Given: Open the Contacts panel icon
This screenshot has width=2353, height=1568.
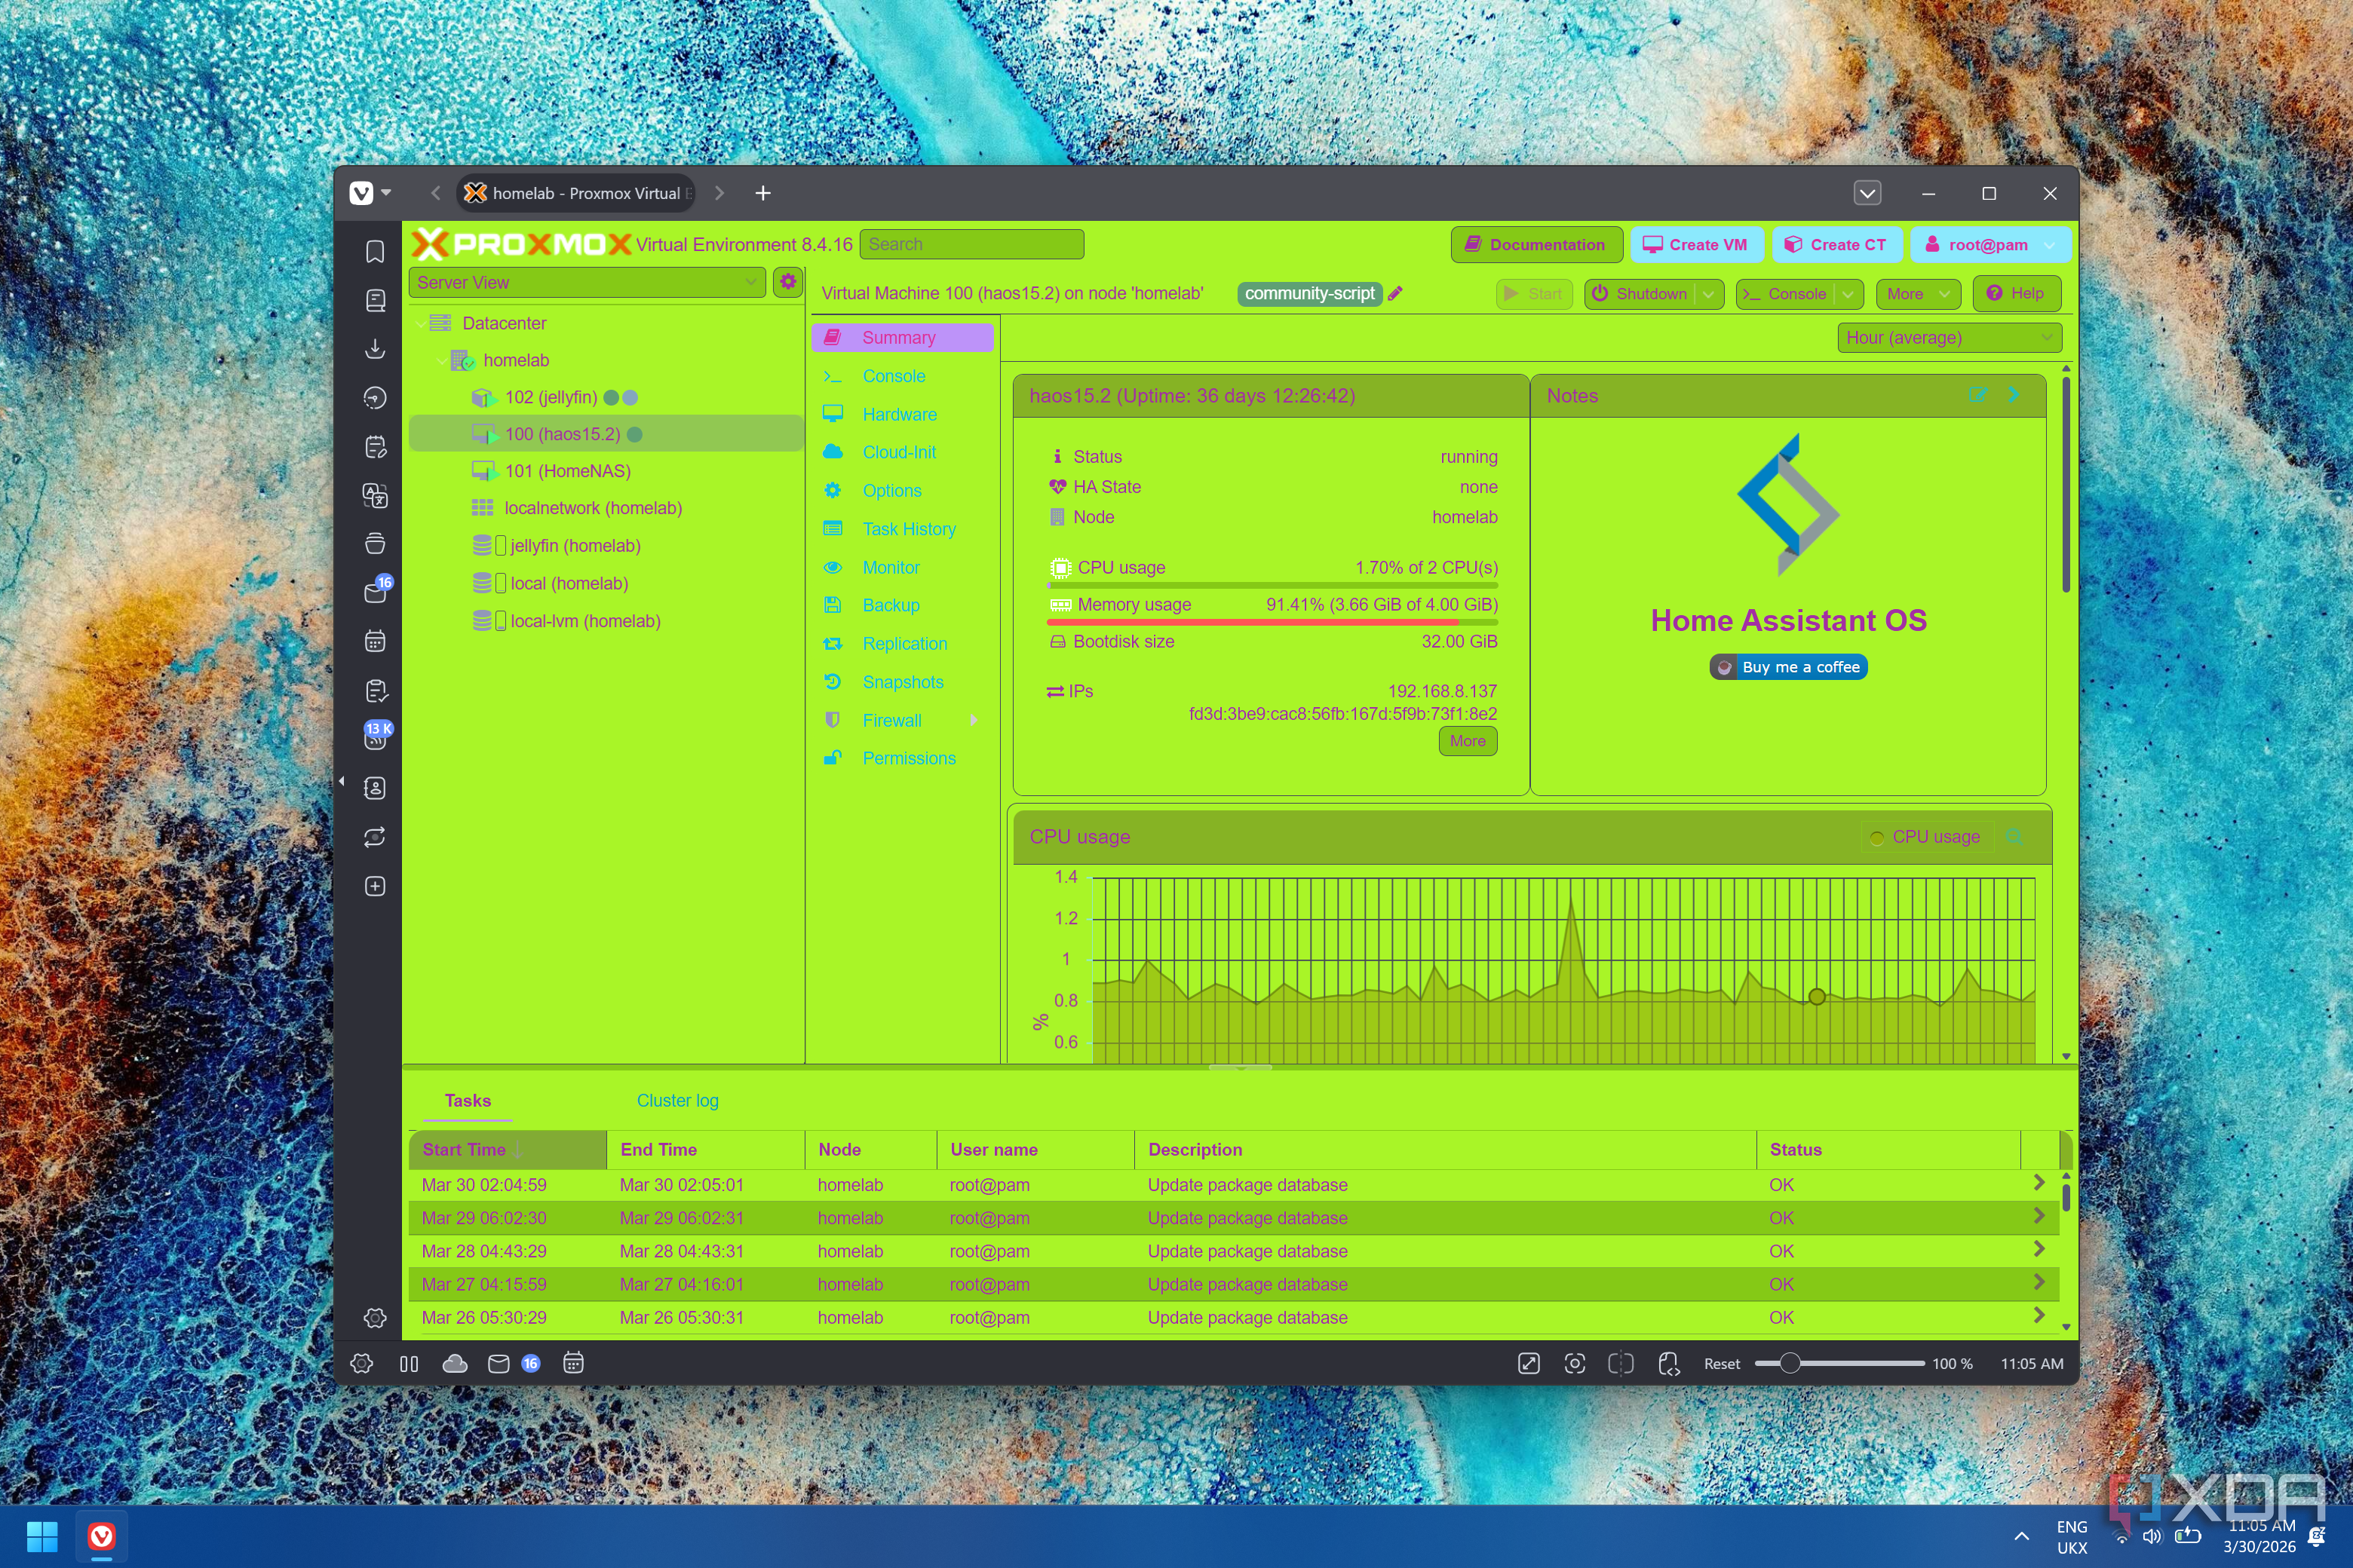Looking at the screenshot, I should [374, 788].
